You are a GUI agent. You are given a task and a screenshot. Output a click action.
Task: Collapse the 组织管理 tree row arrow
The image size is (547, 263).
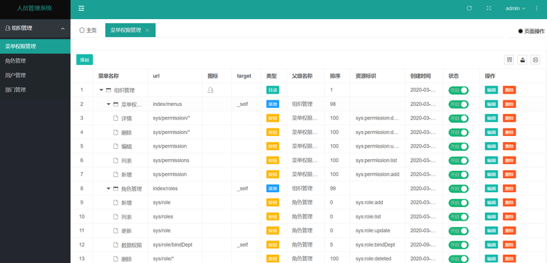point(101,90)
